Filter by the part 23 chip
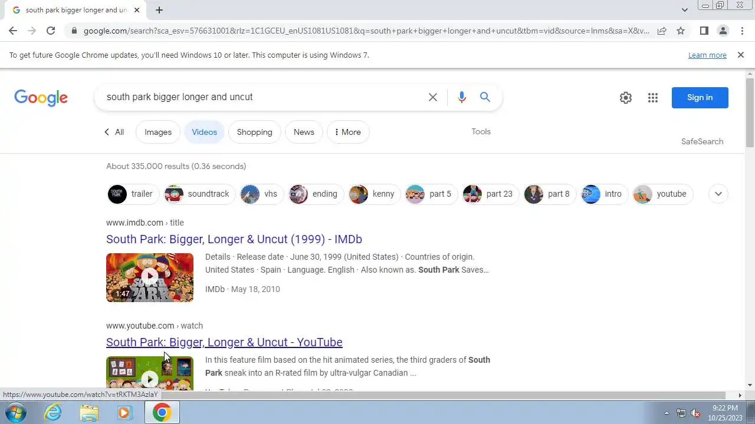755x424 pixels. click(x=490, y=194)
